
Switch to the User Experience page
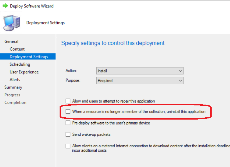coord(24,72)
